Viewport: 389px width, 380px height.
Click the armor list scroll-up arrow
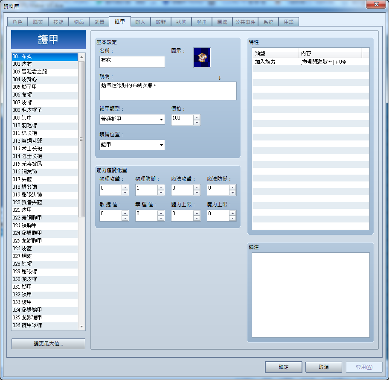pos(81,57)
